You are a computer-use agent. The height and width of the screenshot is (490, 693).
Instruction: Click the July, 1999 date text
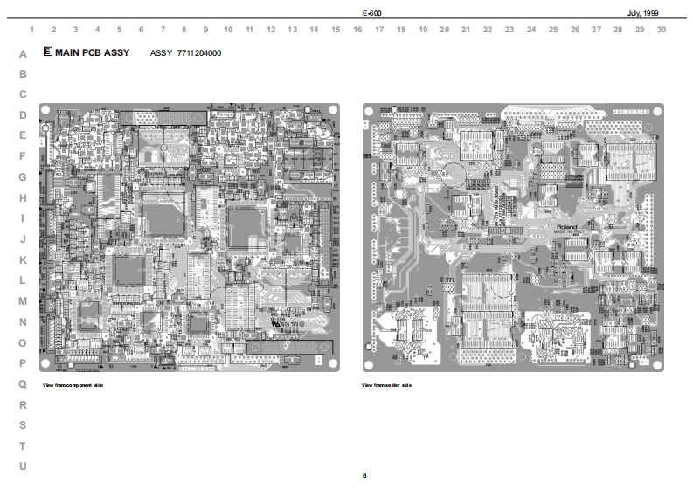pyautogui.click(x=642, y=14)
